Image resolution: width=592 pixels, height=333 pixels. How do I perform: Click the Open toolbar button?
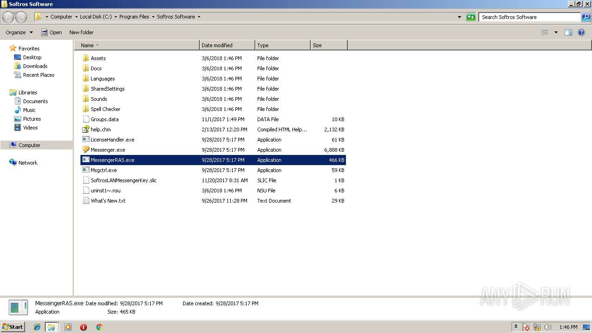(x=51, y=32)
